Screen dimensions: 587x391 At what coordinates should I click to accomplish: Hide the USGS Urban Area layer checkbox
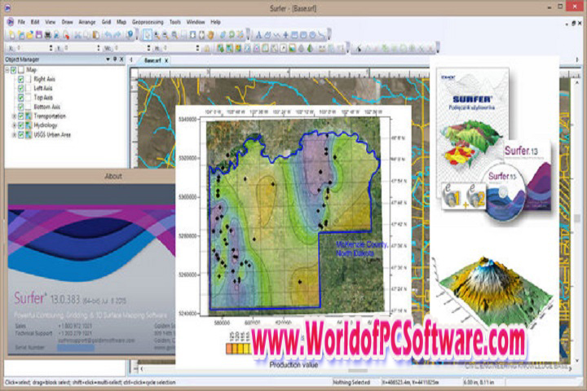tap(21, 134)
